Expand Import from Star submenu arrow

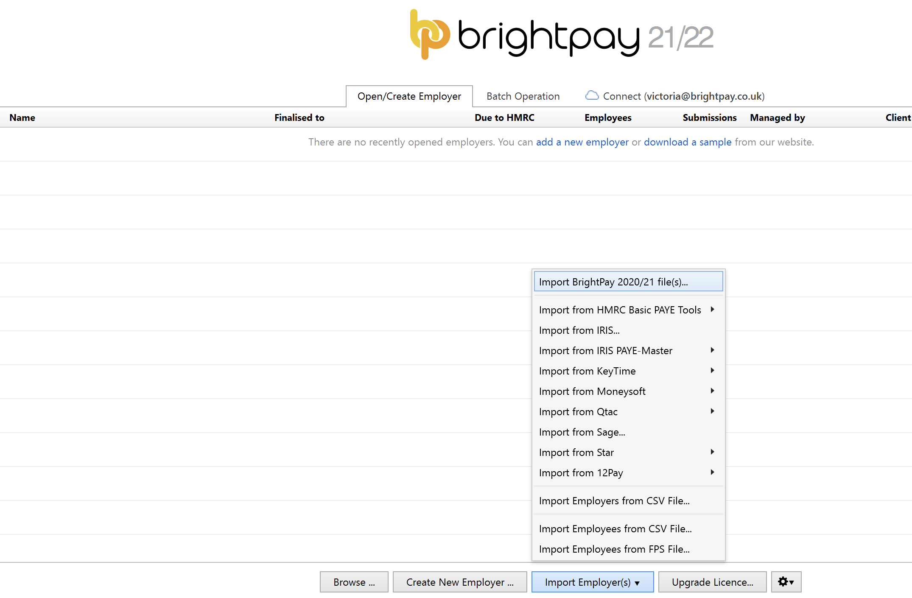point(713,452)
